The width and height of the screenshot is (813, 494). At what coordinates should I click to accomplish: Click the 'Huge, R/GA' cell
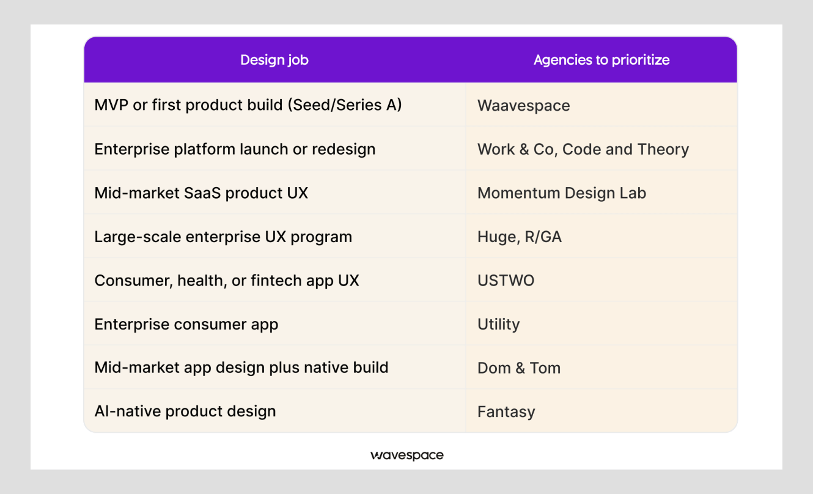[601, 236]
